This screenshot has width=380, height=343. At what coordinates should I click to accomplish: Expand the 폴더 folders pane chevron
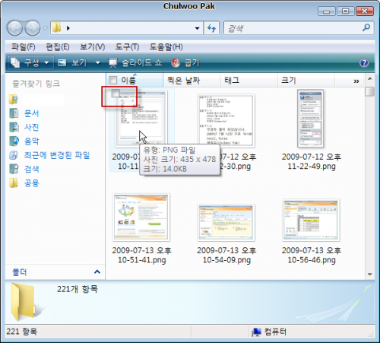tap(97, 272)
